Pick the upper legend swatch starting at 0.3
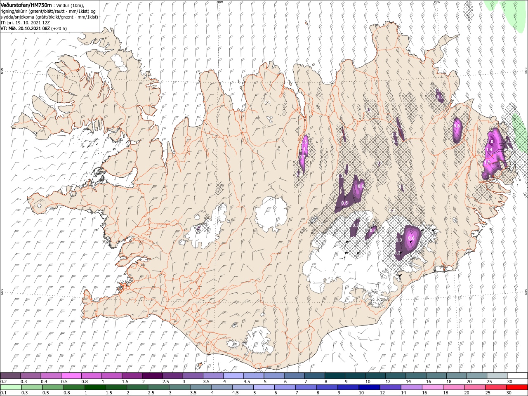 click(31, 376)
